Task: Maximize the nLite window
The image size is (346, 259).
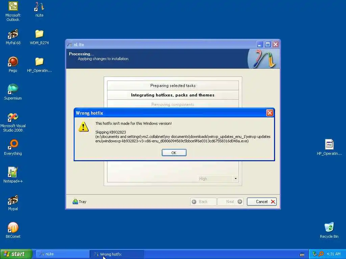Action: pos(268,45)
